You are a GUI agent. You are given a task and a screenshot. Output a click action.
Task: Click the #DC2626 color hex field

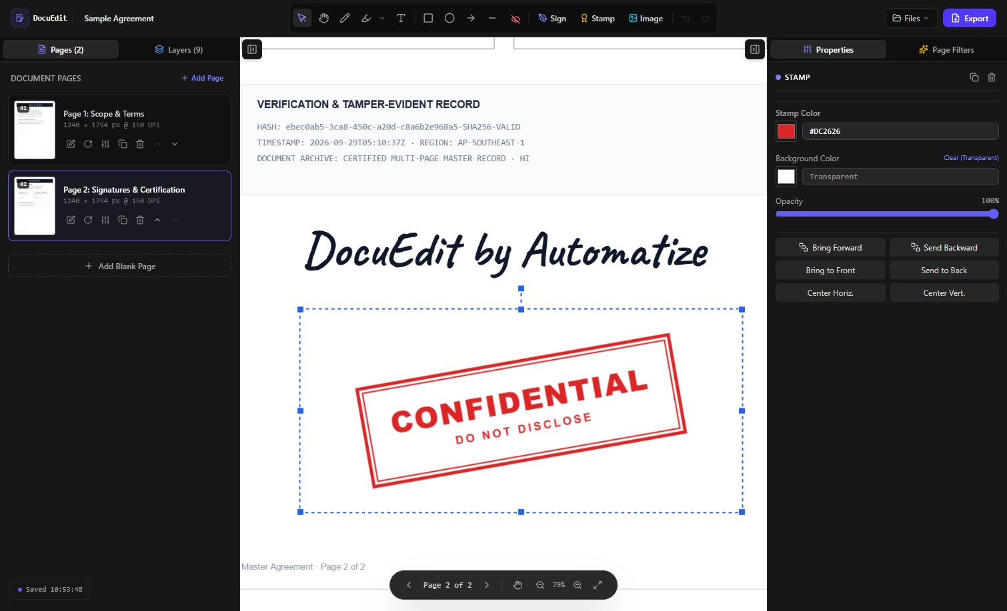point(900,131)
